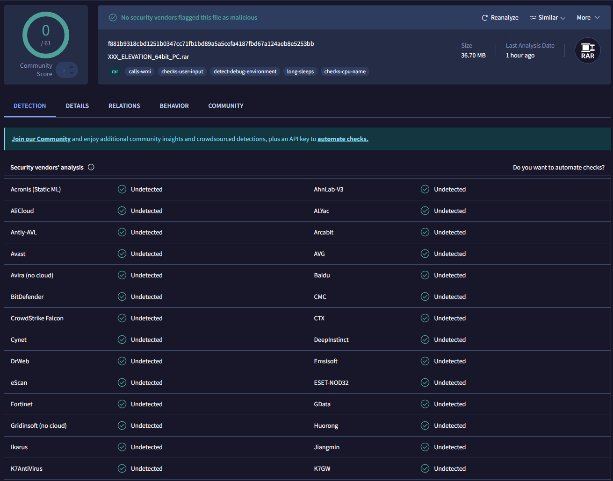Go to the Relations tab

[124, 106]
